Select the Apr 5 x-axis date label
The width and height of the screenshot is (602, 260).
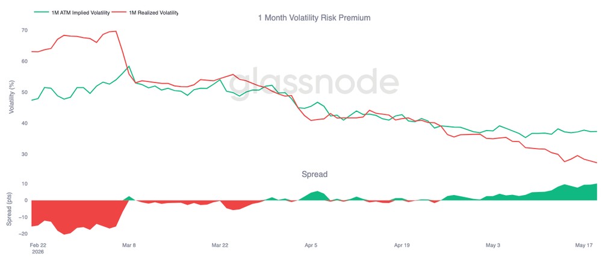click(311, 245)
